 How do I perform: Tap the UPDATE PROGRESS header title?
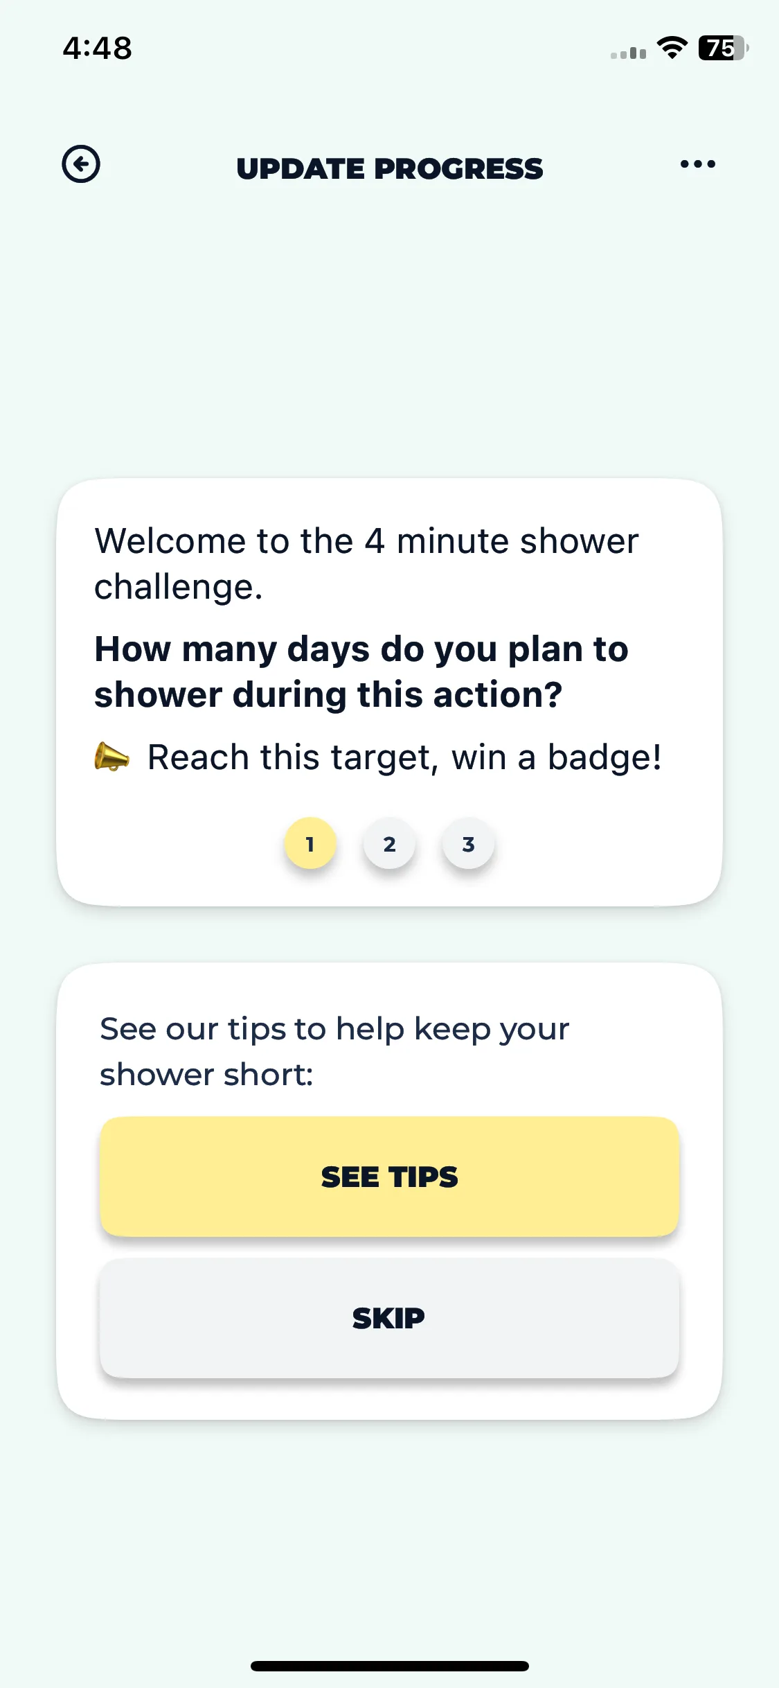point(390,168)
